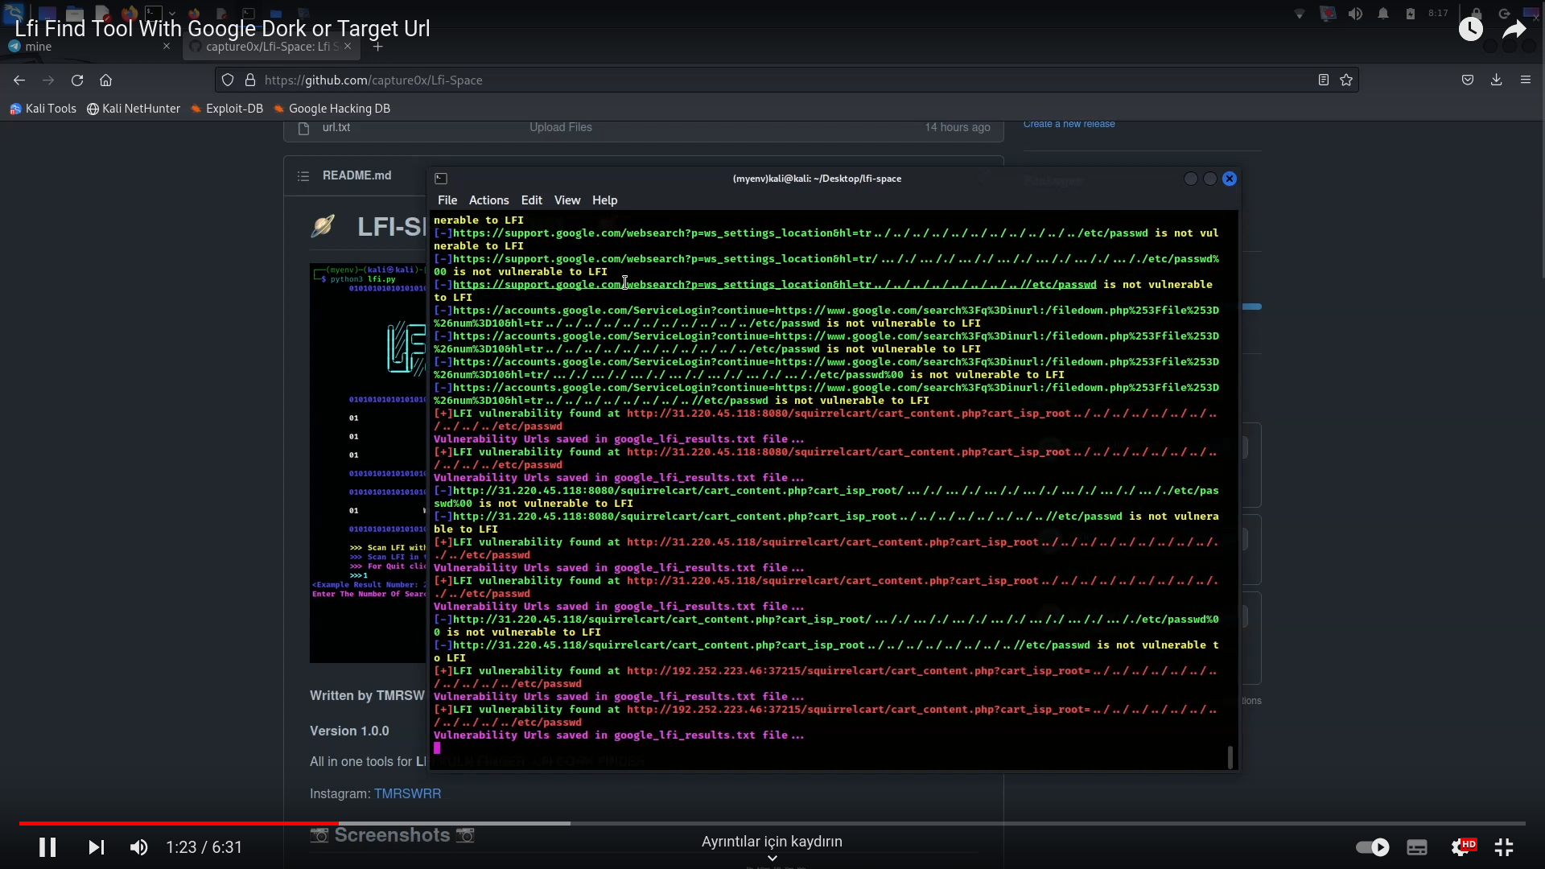Open the Google Hacking DB bookmark
The image size is (1545, 869).
(332, 109)
